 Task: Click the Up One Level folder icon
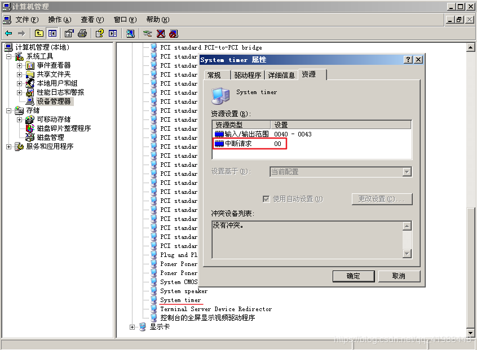coord(39,33)
